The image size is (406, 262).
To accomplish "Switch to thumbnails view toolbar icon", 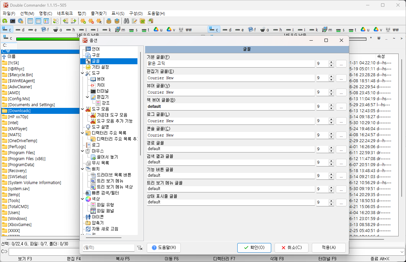I will click(x=46, y=21).
